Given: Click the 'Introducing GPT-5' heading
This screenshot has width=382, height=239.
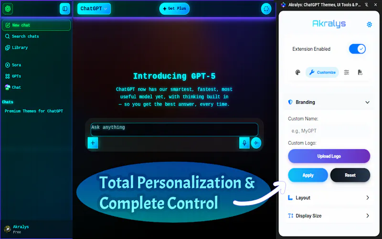Looking at the screenshot, I should click(174, 76).
